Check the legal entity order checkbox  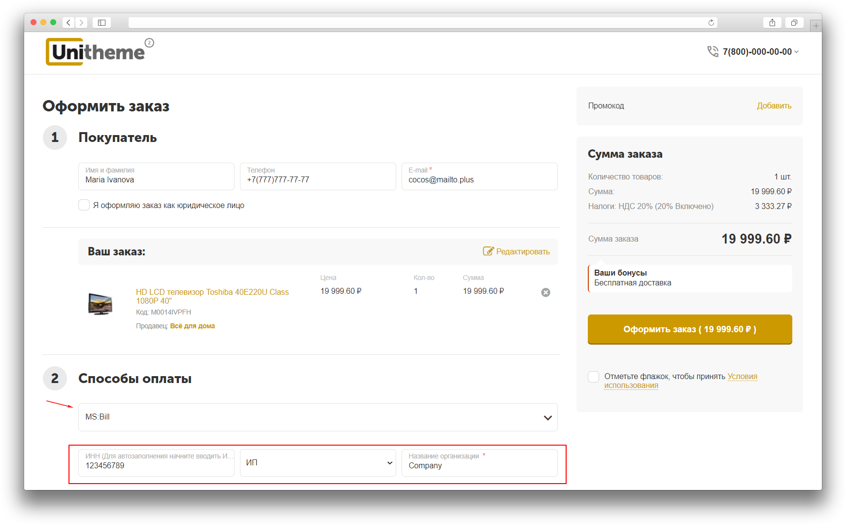pyautogui.click(x=84, y=205)
